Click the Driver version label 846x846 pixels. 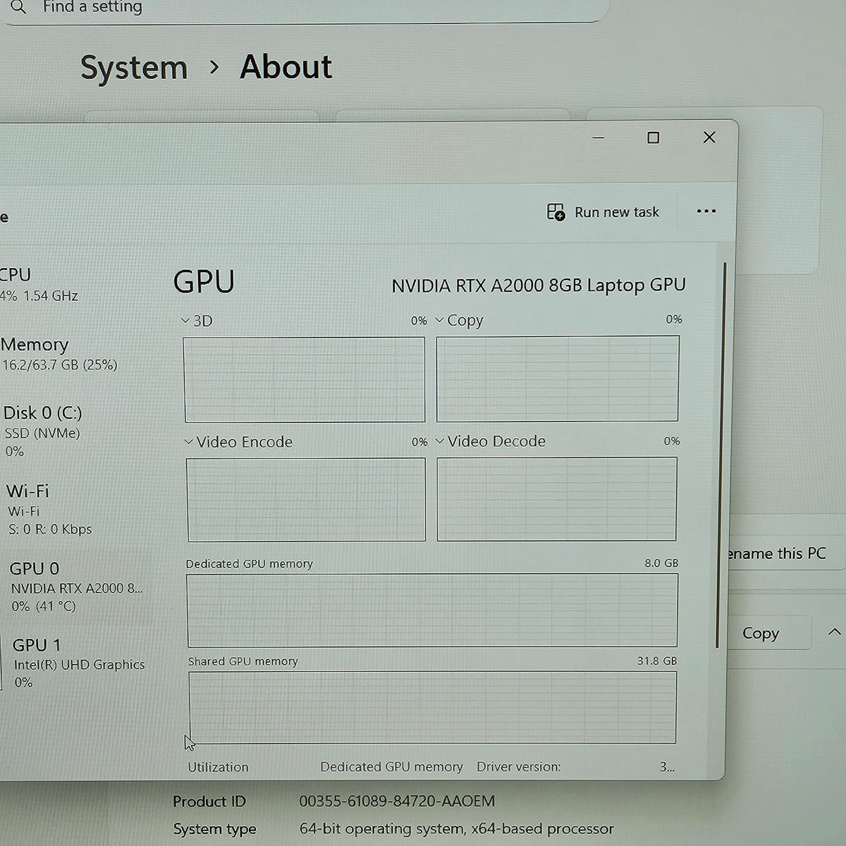pyautogui.click(x=519, y=766)
